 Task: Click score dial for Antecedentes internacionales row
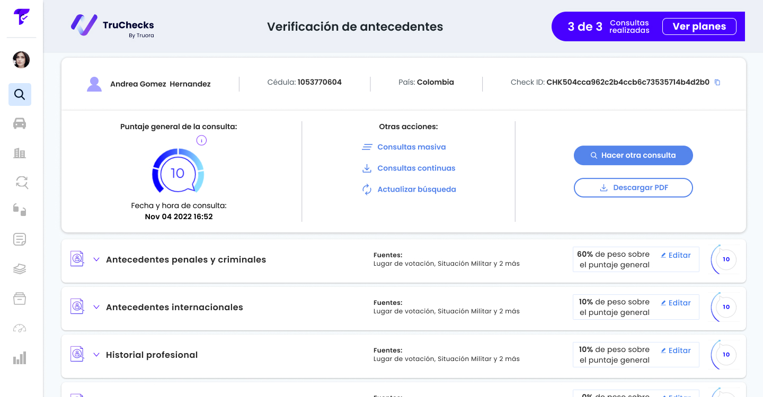[x=724, y=307]
